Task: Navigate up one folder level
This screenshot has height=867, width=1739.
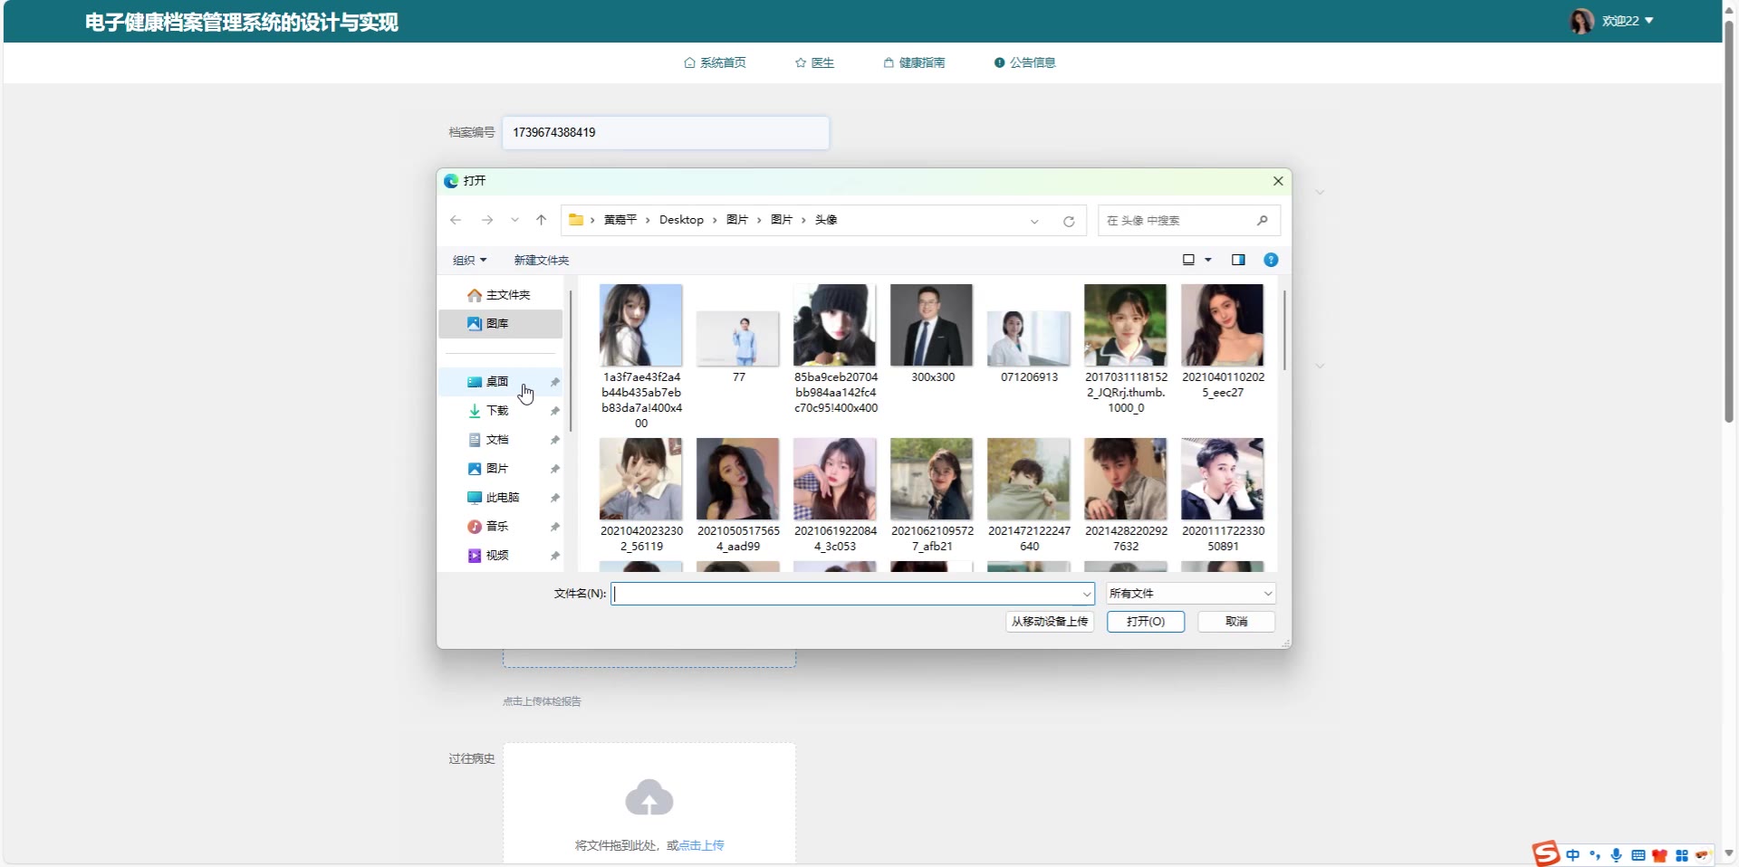Action: 542,220
